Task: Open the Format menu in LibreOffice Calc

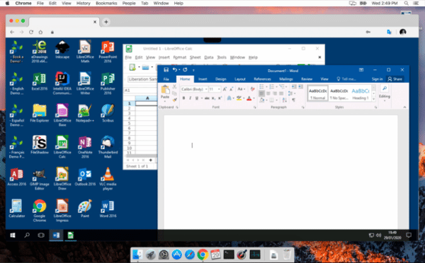Action: (180, 57)
